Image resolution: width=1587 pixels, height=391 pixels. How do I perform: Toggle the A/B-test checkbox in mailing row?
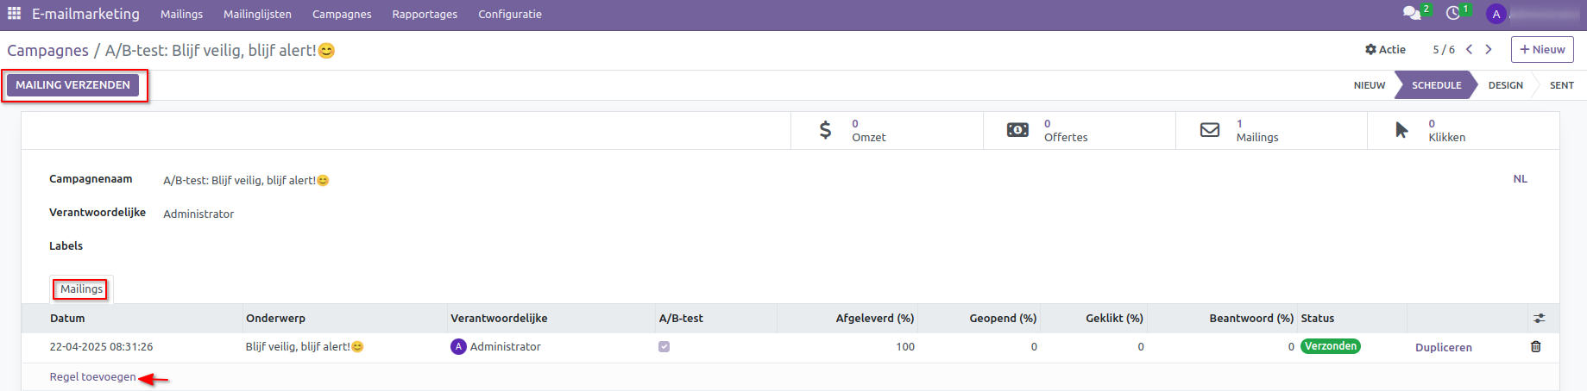[x=664, y=347]
